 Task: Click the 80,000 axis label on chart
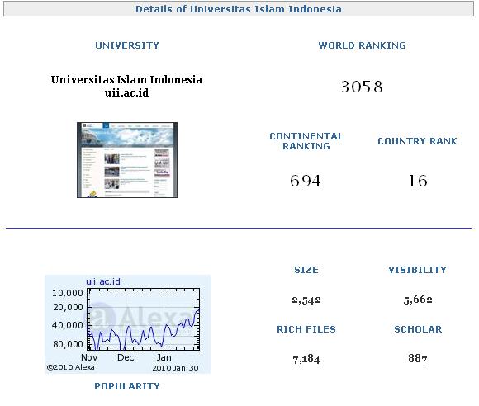click(x=68, y=344)
